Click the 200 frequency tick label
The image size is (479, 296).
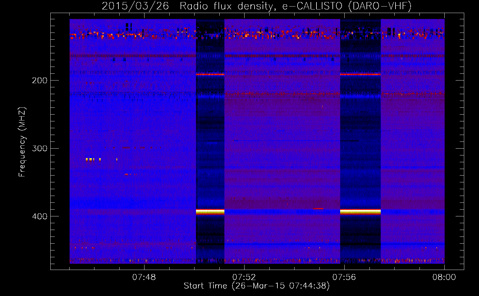click(40, 81)
